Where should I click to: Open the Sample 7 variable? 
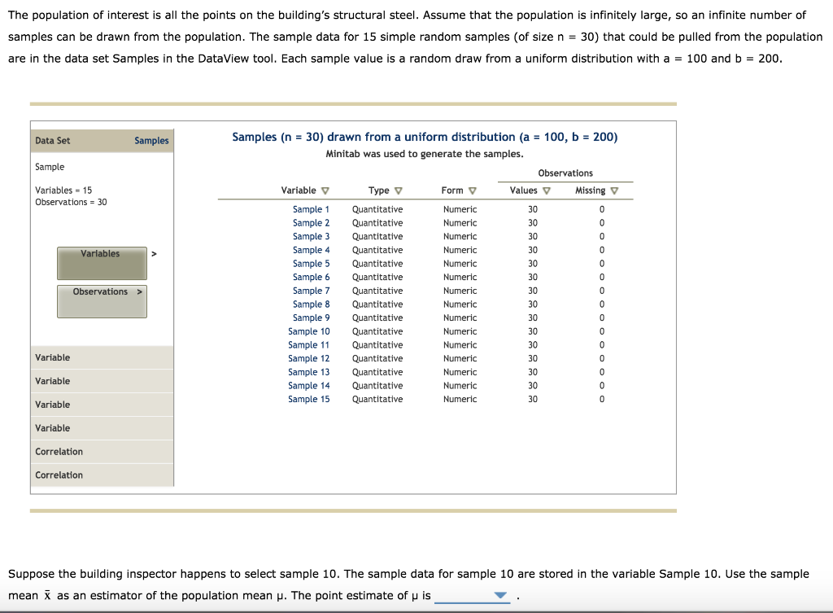(x=311, y=291)
